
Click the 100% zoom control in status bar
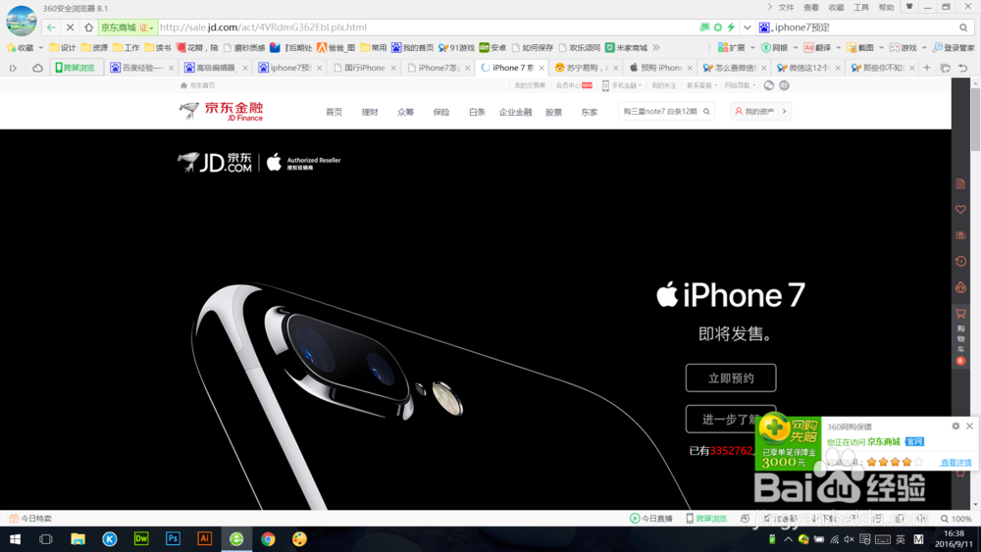point(955,519)
